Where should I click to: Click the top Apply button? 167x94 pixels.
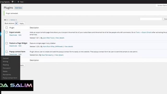pyautogui.click(x=22, y=23)
